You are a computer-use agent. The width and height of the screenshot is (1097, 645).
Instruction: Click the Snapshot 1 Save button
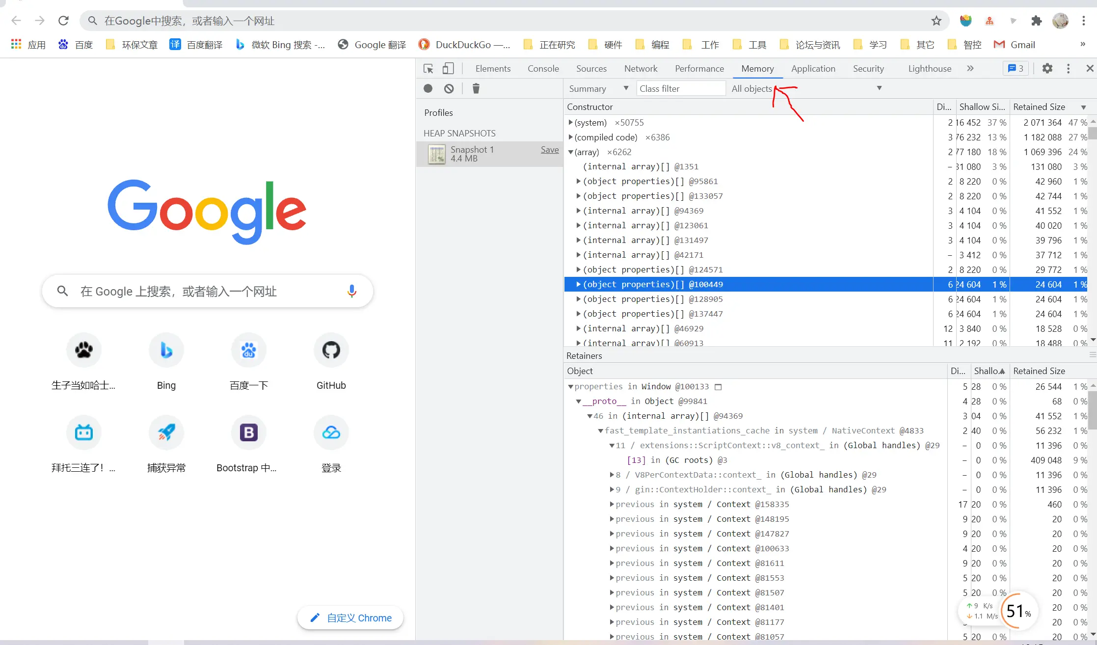click(550, 149)
